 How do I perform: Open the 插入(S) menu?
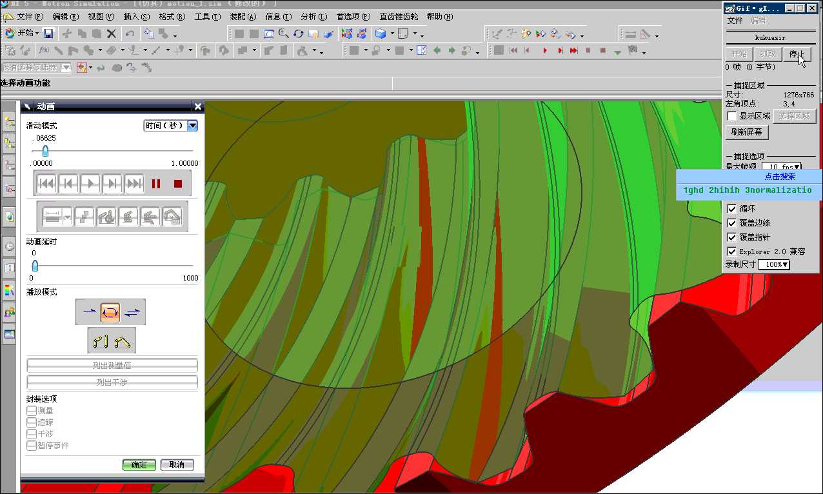click(136, 17)
